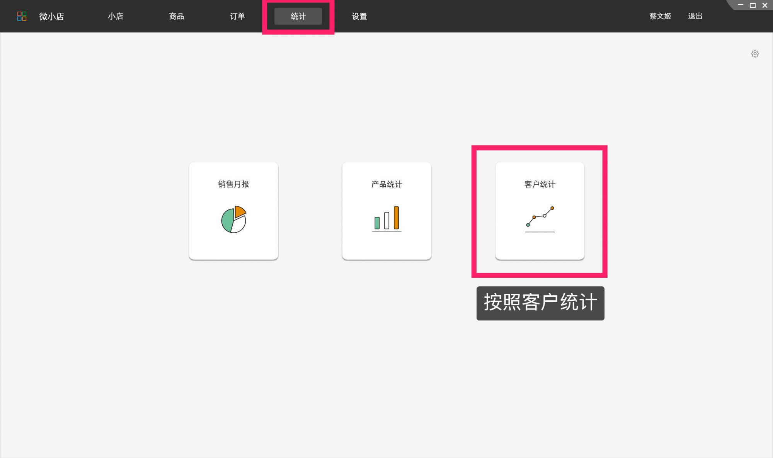Select the highlighted 统计 menu item
The height and width of the screenshot is (458, 773).
click(298, 16)
